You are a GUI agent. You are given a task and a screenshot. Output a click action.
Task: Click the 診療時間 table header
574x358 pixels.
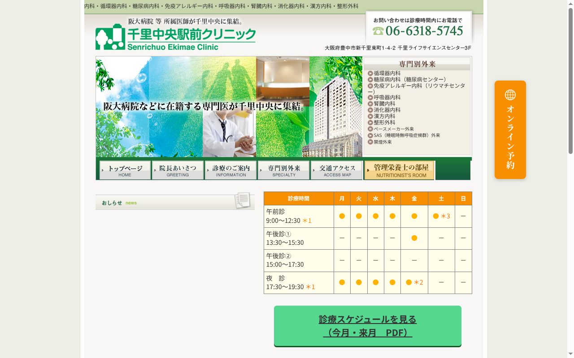[299, 198]
